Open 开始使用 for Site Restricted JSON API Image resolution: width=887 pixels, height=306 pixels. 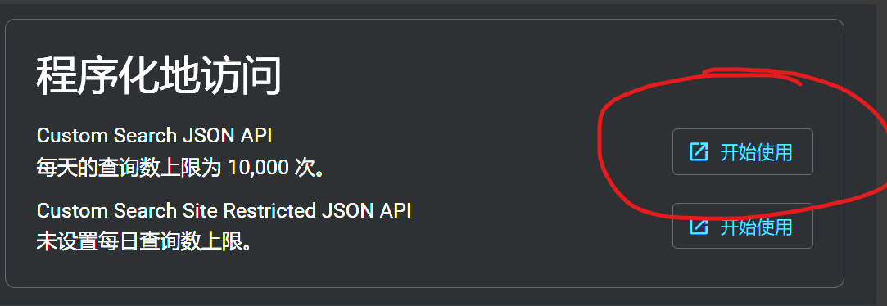pos(742,226)
